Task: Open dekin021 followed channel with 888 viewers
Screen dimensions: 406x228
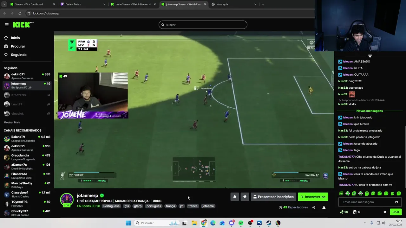Action: [27, 76]
